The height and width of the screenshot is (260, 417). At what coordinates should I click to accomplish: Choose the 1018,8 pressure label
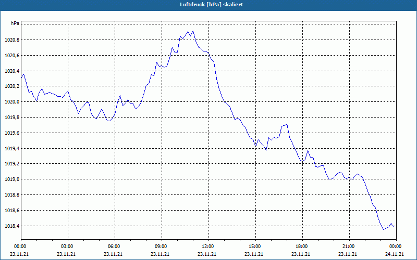point(12,195)
